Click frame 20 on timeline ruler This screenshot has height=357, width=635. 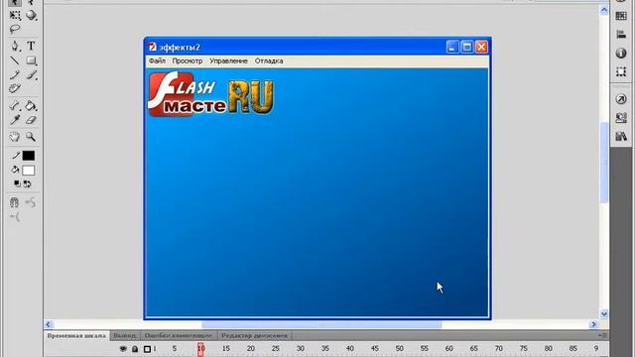251,348
